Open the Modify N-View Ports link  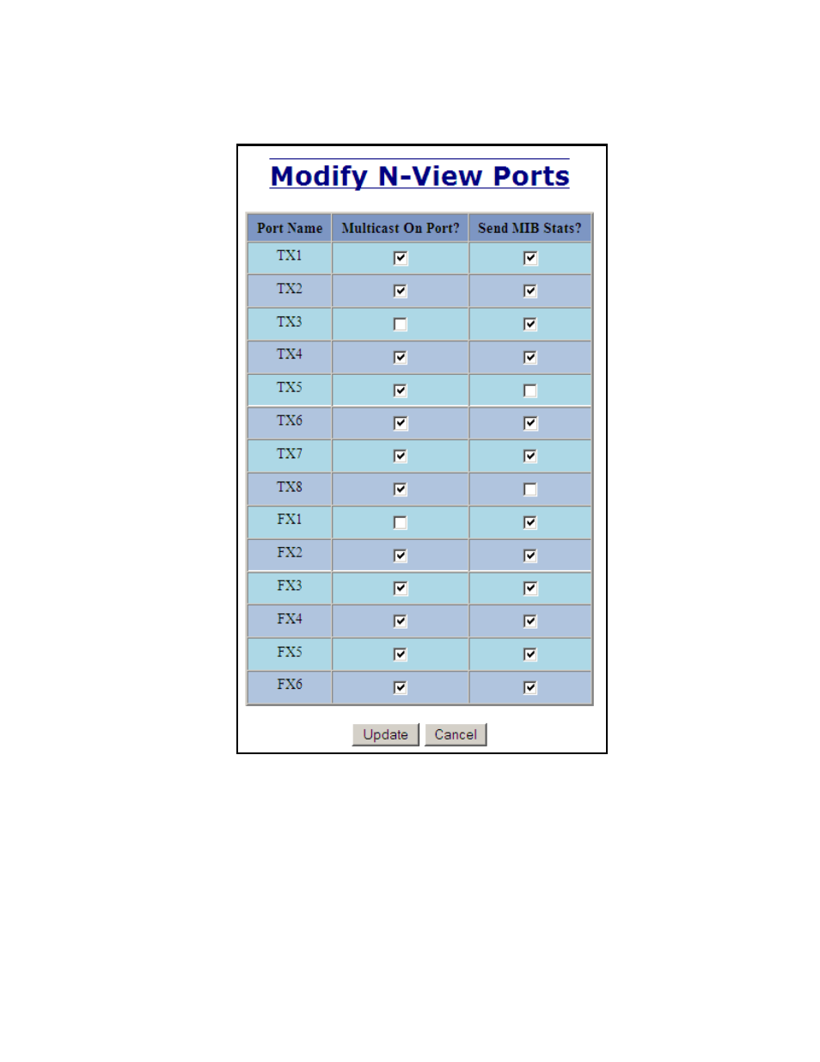419,175
